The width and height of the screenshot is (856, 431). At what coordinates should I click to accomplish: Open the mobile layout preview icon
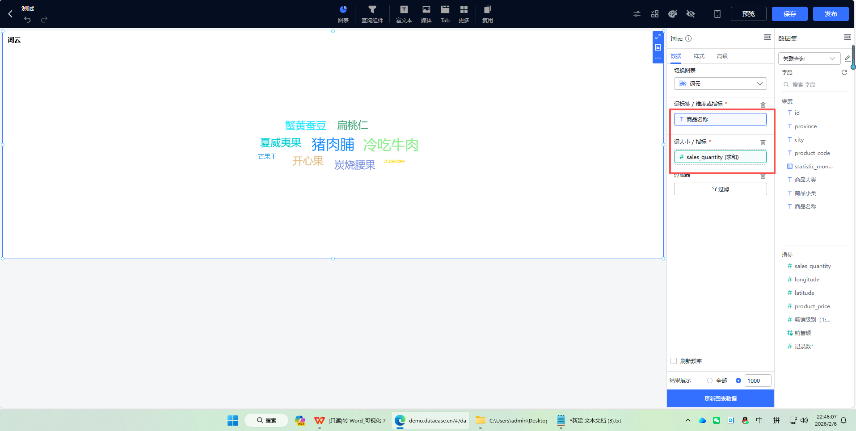point(717,14)
